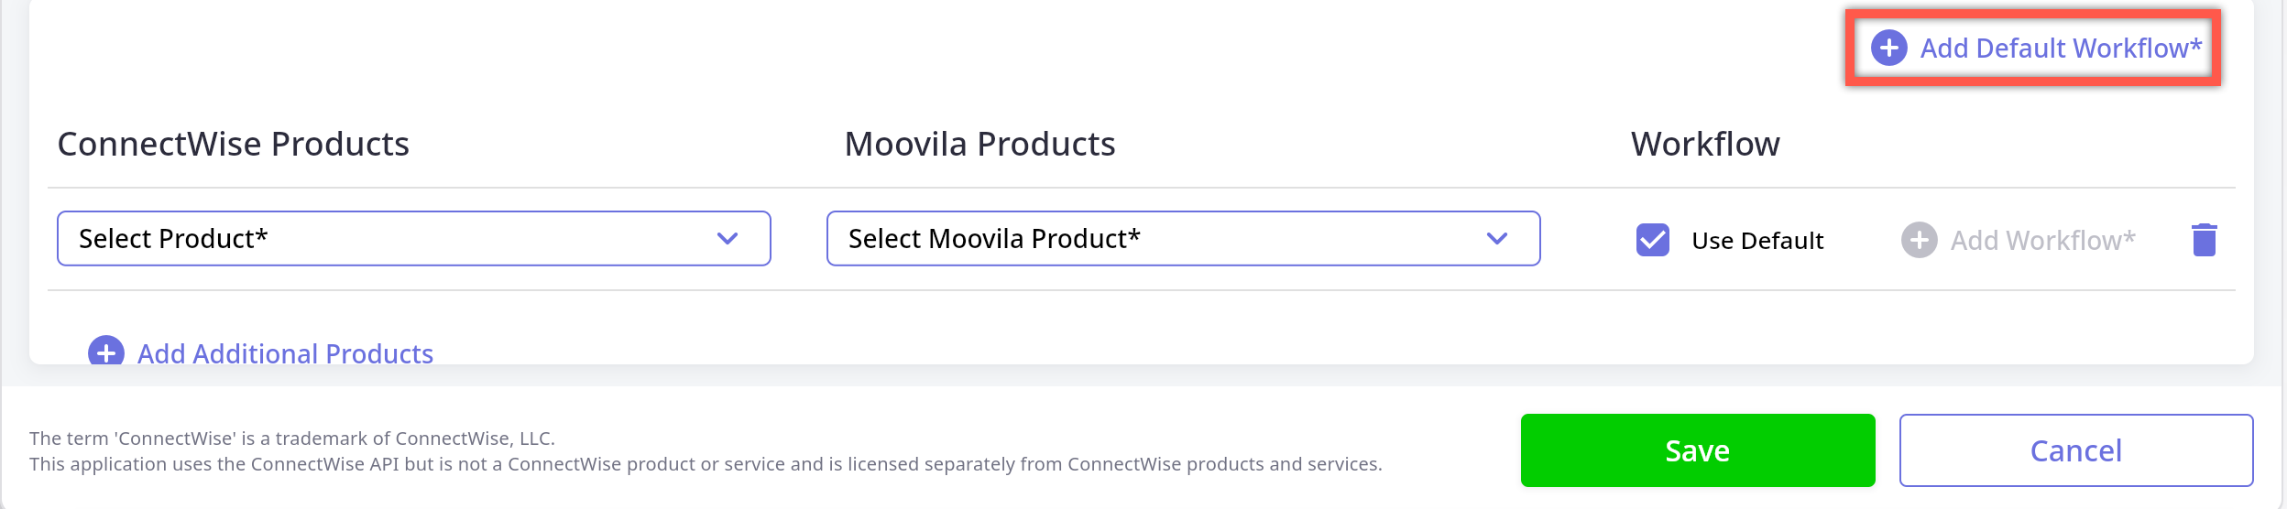Screen dimensions: 2287x509
Task: Open the Add Default Workflow link text
Action: 2060,48
